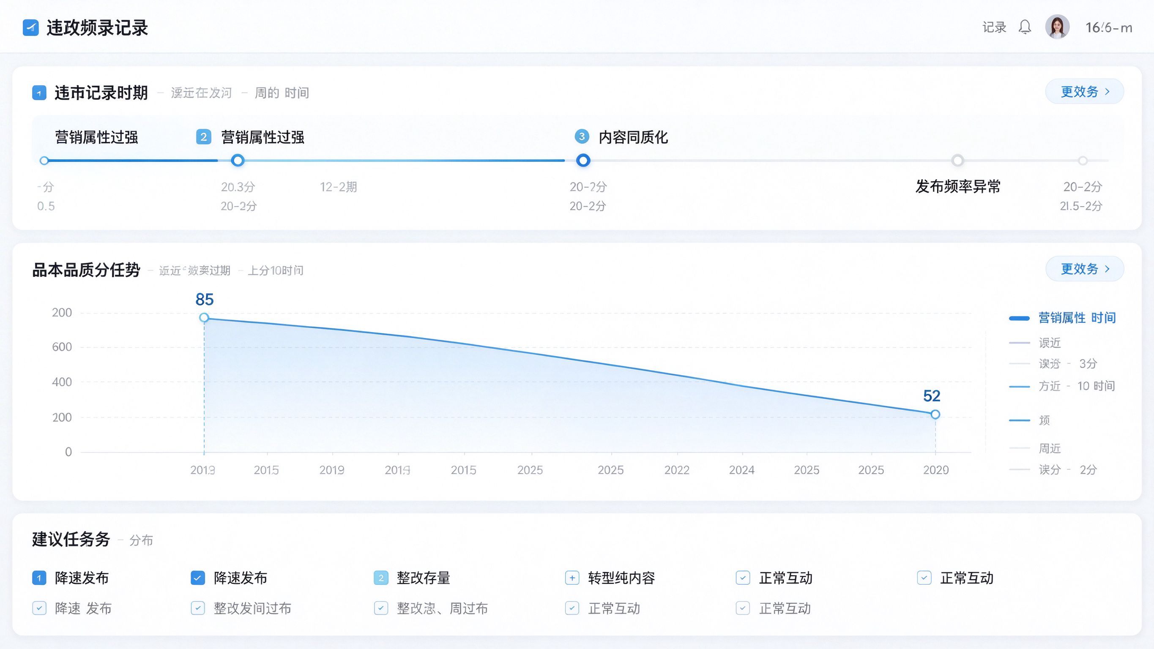This screenshot has width=1154, height=649.
Task: Click the 12-2期 timeline text
Action: 338,187
